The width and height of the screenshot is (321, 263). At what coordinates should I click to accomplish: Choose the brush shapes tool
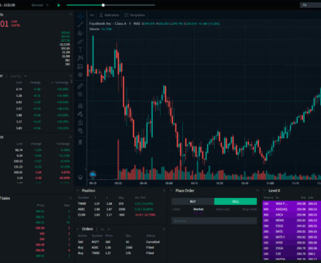[x=80, y=42]
